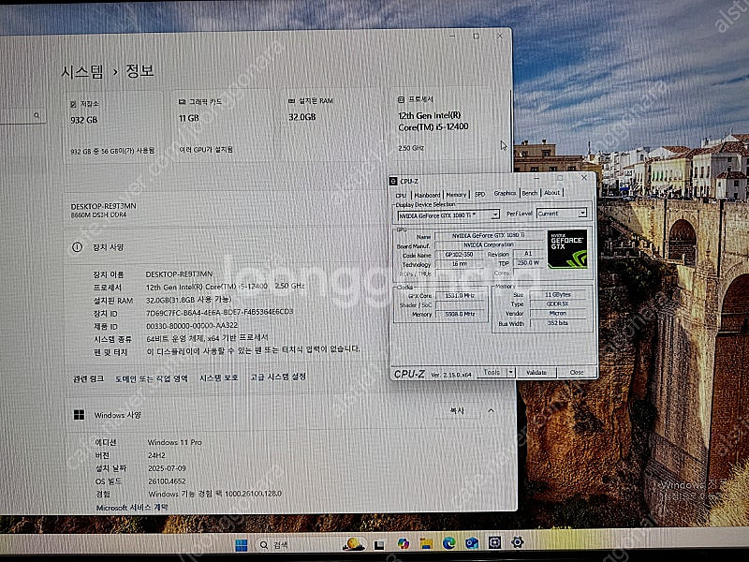749x562 pixels.
Task: Switch to the Mainboard tab in CPU-Z
Action: coord(427,195)
